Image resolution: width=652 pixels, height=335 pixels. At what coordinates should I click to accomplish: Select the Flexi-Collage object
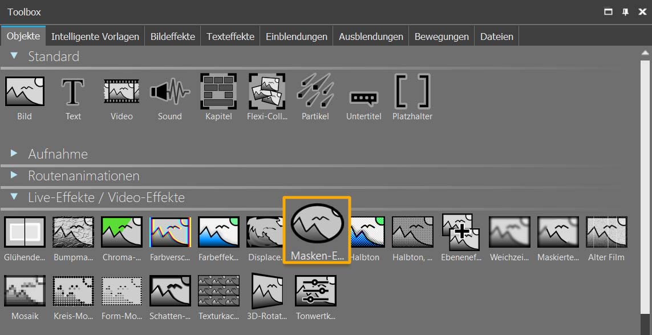(266, 92)
